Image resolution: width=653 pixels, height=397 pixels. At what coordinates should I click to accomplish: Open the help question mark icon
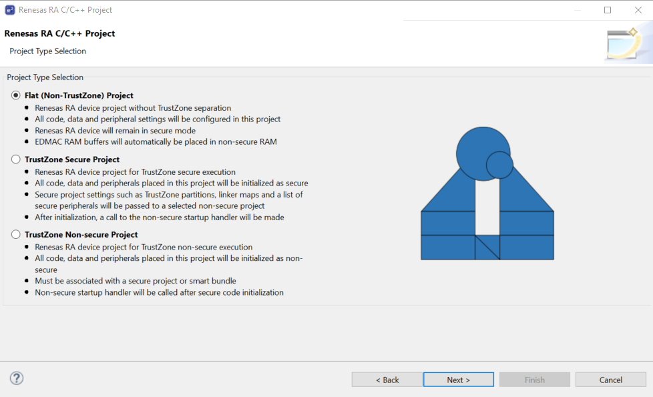pos(17,378)
